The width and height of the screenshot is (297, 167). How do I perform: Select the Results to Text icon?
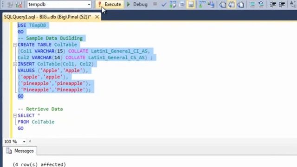pyautogui.click(x=223, y=5)
